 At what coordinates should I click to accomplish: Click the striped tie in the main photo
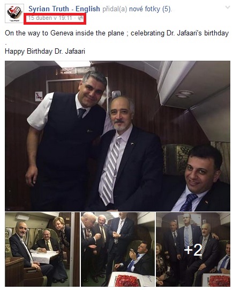(x=111, y=170)
